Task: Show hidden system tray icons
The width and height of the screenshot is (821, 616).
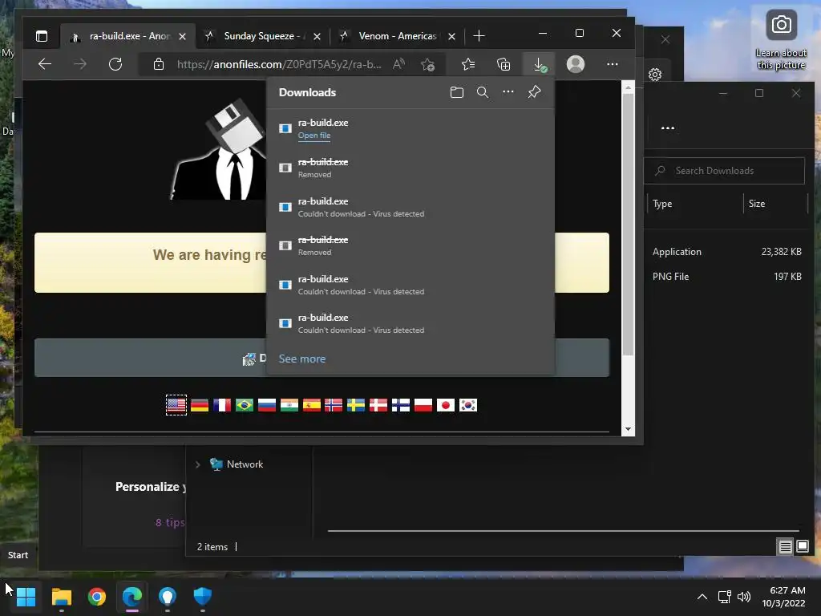Action: pos(702,597)
